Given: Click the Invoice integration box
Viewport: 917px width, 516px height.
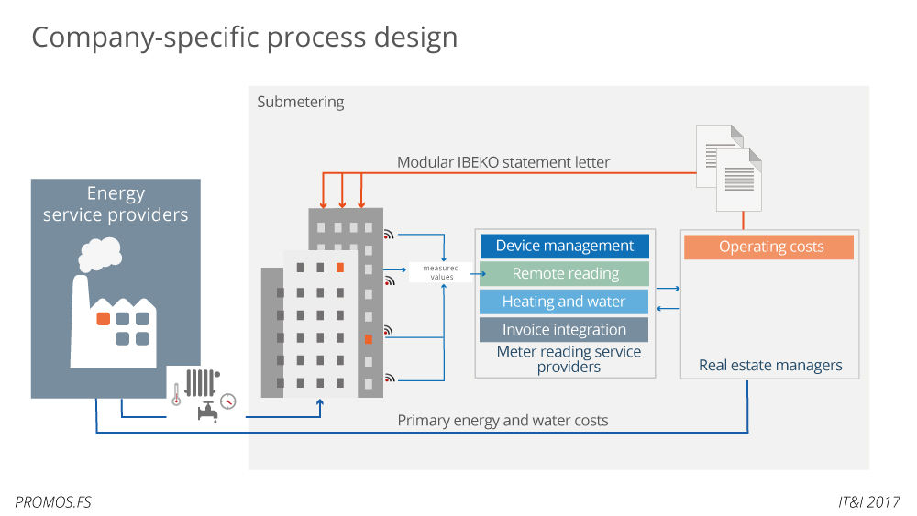Looking at the screenshot, I should click(564, 329).
